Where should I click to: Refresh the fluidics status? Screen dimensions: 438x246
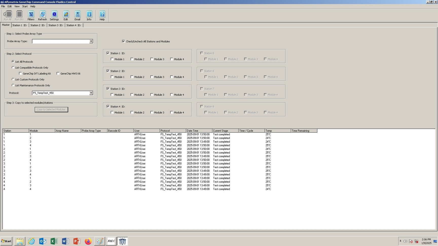42,16
